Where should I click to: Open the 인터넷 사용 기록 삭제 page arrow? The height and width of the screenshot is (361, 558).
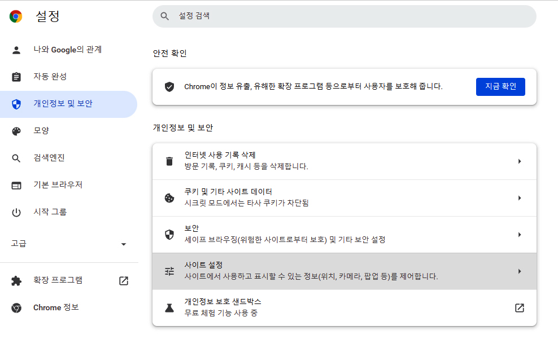[x=519, y=161]
